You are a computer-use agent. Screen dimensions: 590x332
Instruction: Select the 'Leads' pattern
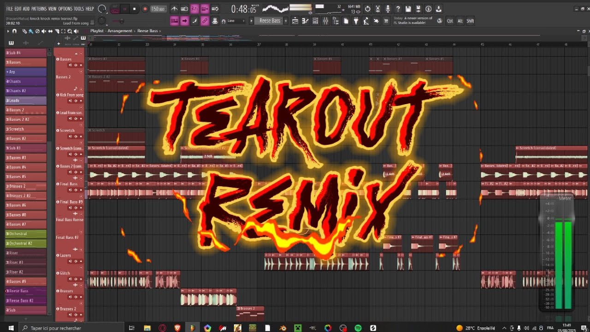[26, 100]
